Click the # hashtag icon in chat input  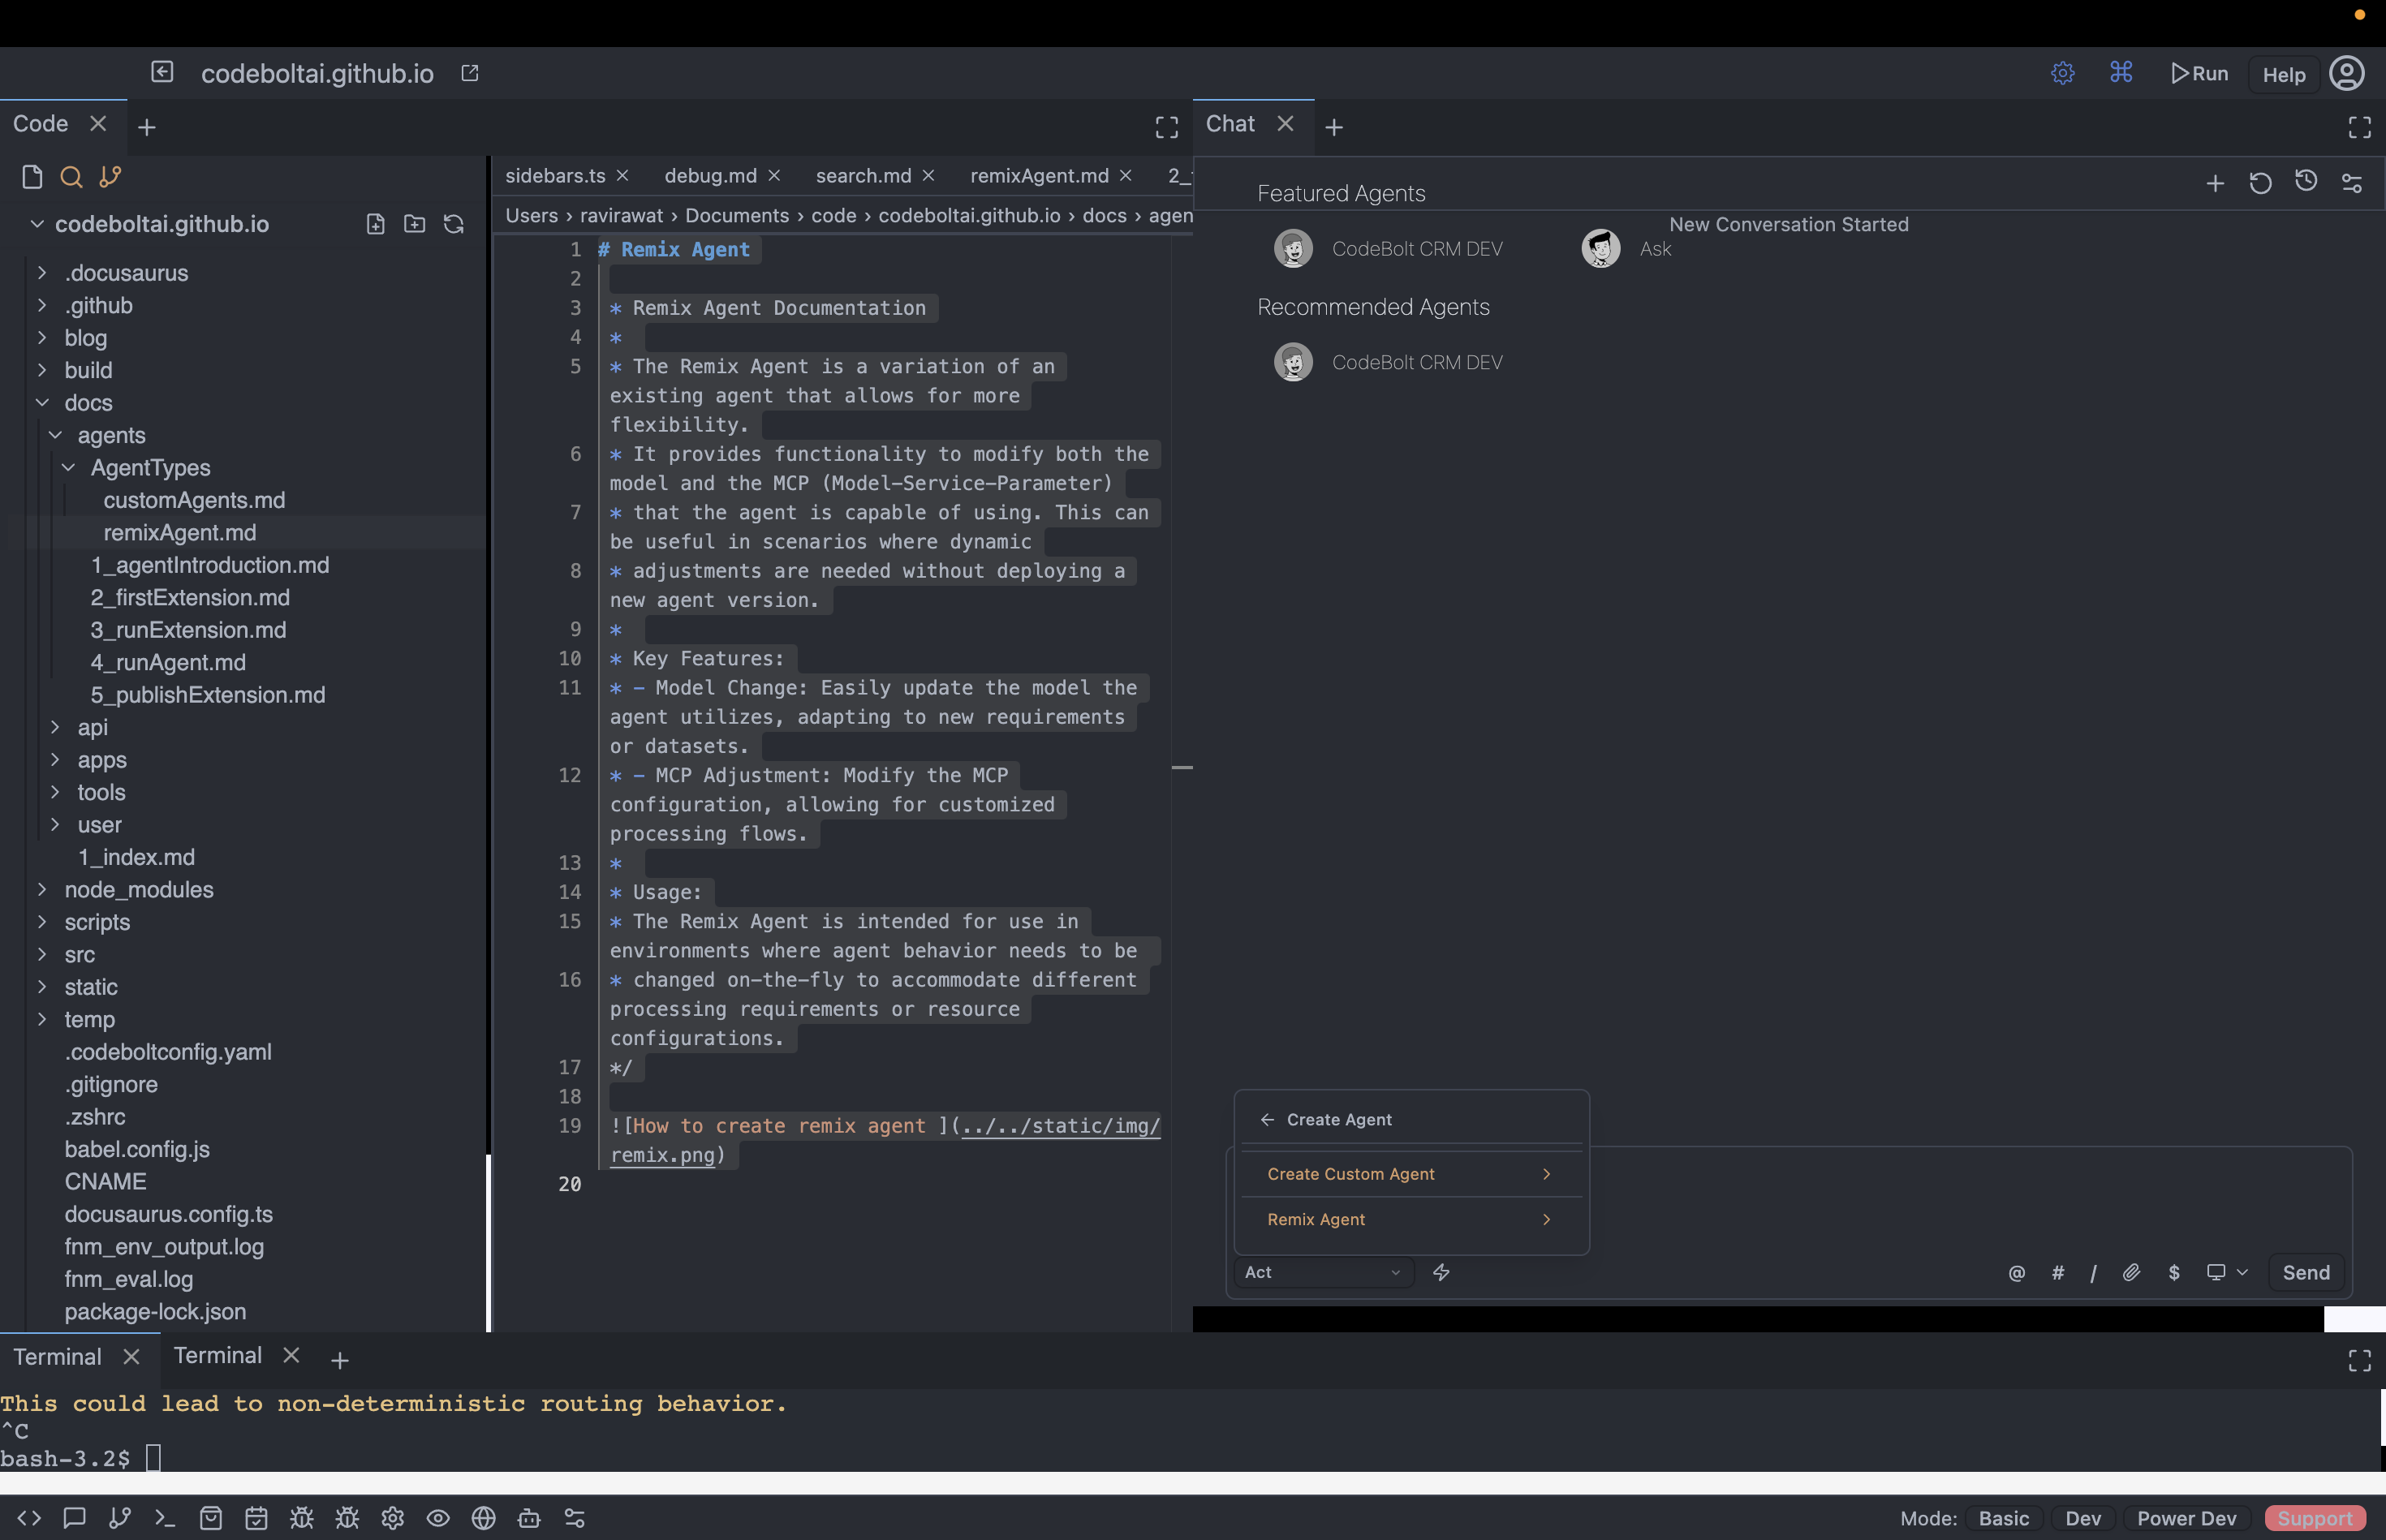pos(2058,1272)
